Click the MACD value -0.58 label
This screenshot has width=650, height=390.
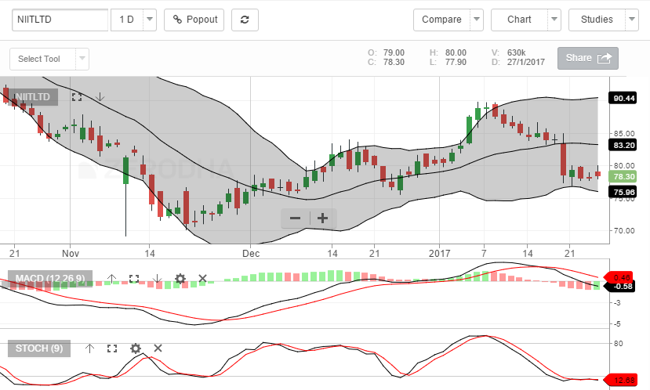(x=619, y=287)
